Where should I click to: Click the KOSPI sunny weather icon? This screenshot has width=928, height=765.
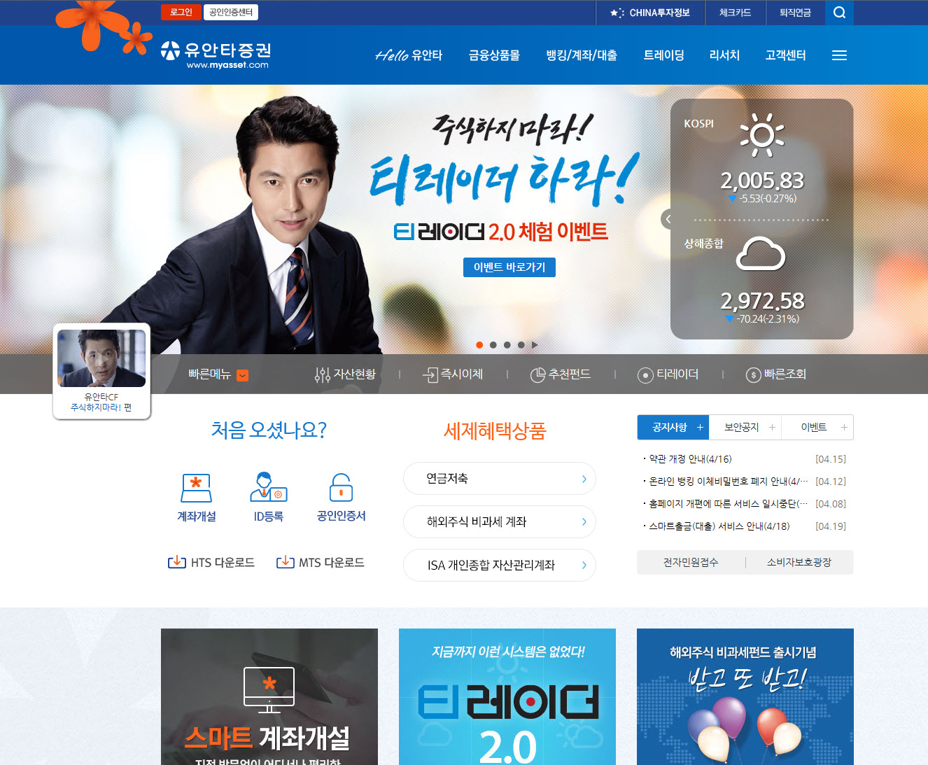pyautogui.click(x=762, y=135)
